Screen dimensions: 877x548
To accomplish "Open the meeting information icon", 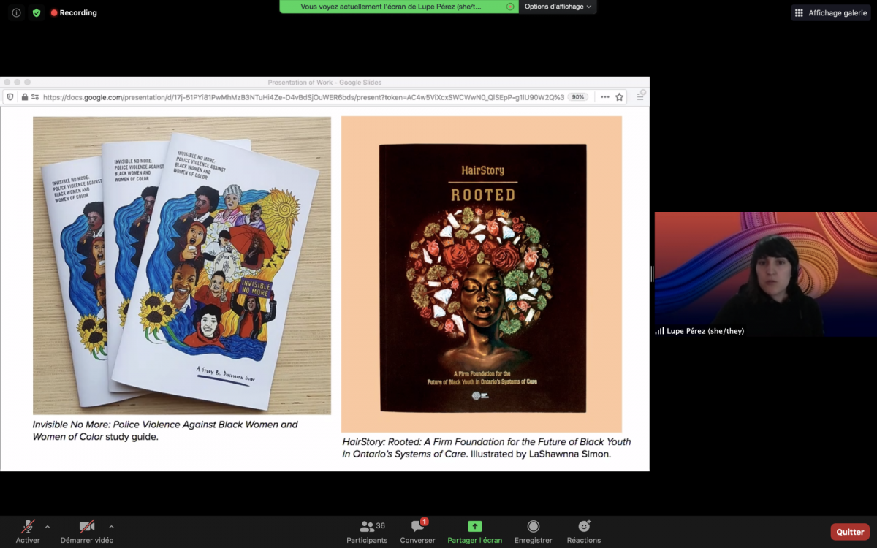I will click(16, 12).
